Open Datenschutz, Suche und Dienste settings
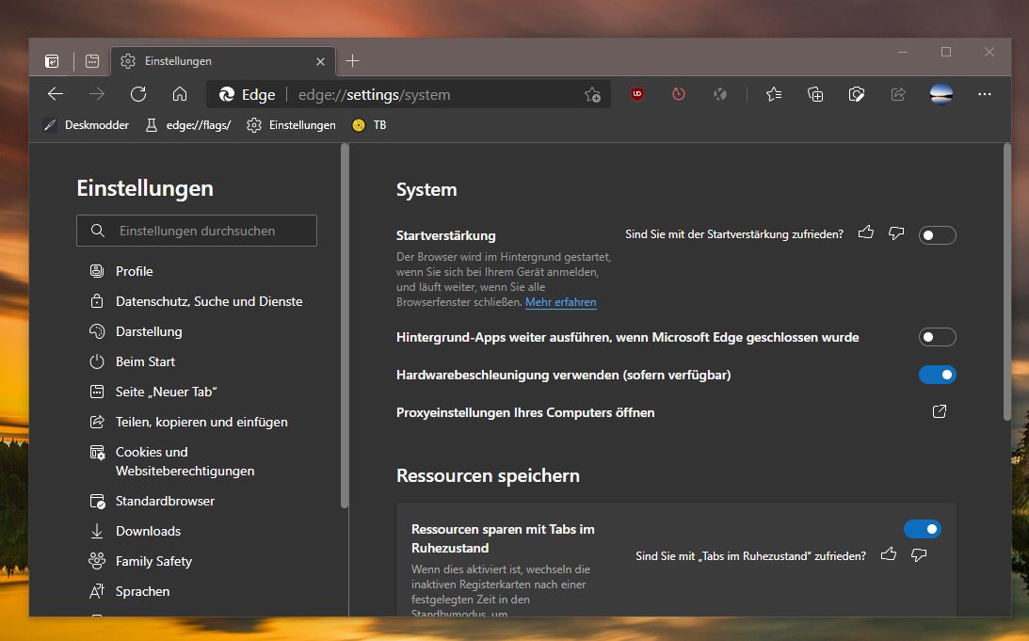This screenshot has width=1029, height=641. click(x=208, y=301)
